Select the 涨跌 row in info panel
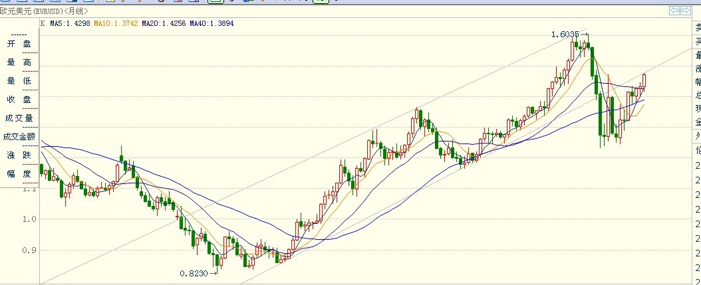 19,155
